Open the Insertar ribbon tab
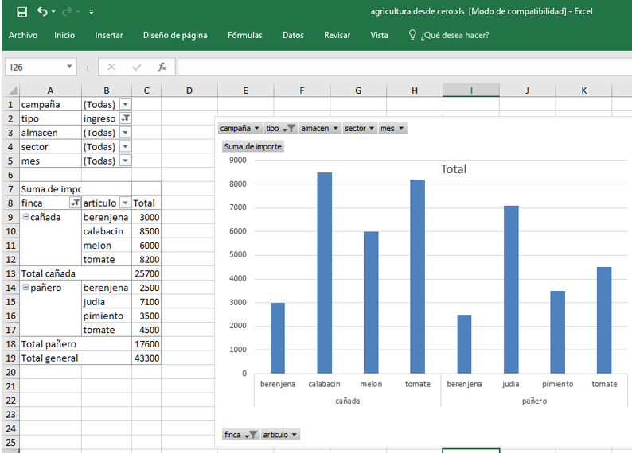Image resolution: width=632 pixels, height=453 pixels. click(x=109, y=35)
